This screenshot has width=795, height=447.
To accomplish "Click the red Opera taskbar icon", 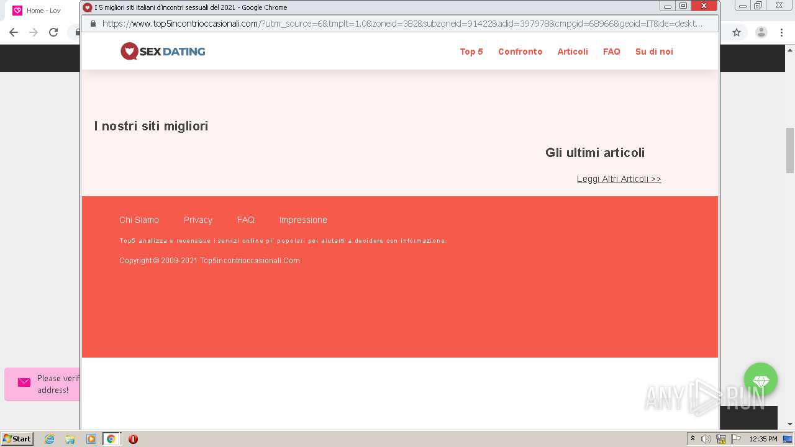I will 133,439.
